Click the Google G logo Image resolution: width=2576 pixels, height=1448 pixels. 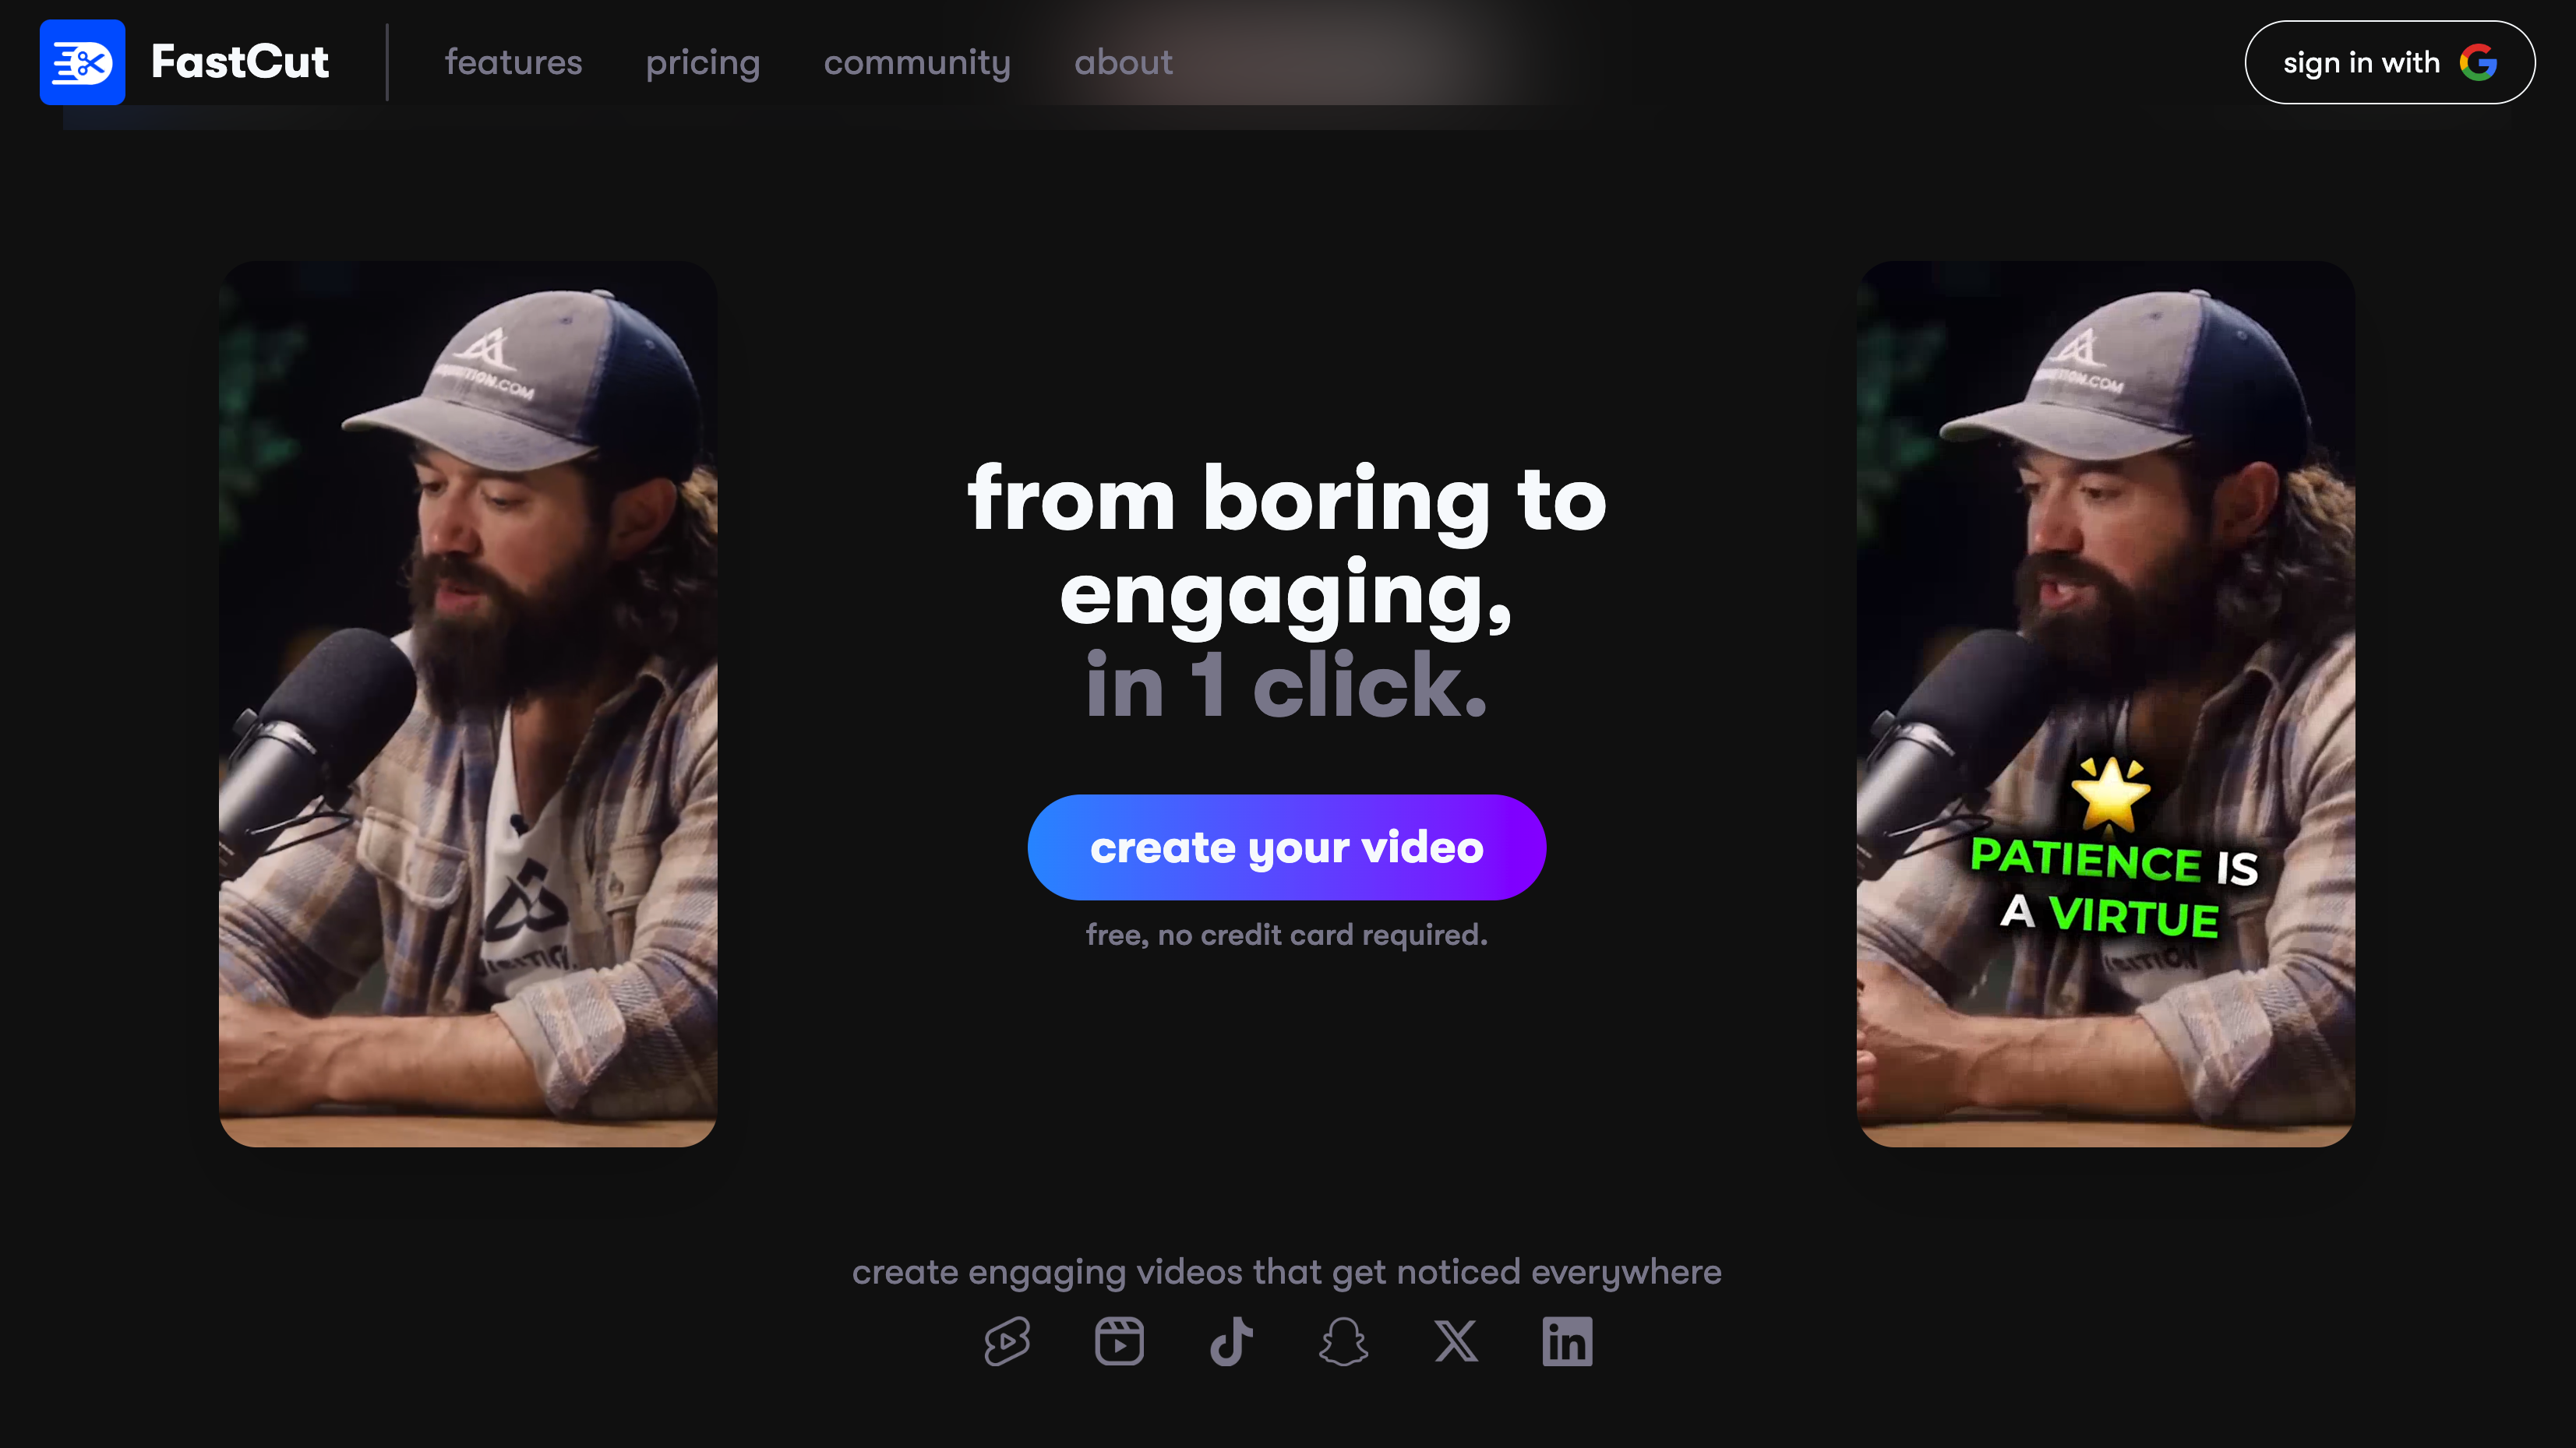(x=2478, y=62)
